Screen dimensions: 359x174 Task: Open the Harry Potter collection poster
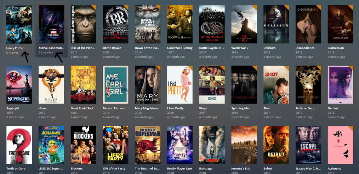pos(19,24)
